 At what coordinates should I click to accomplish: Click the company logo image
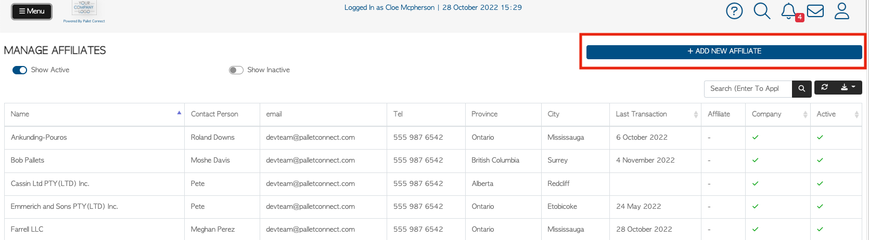[84, 8]
